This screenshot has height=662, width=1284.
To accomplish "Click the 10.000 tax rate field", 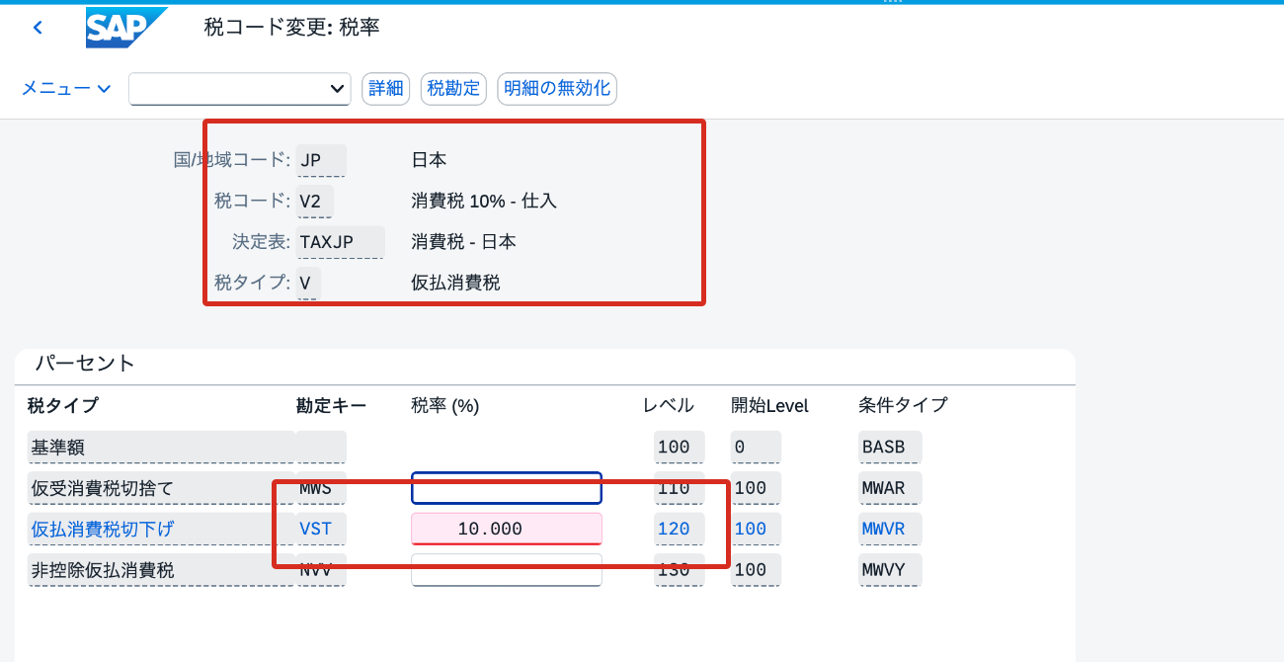I will 507,530.
